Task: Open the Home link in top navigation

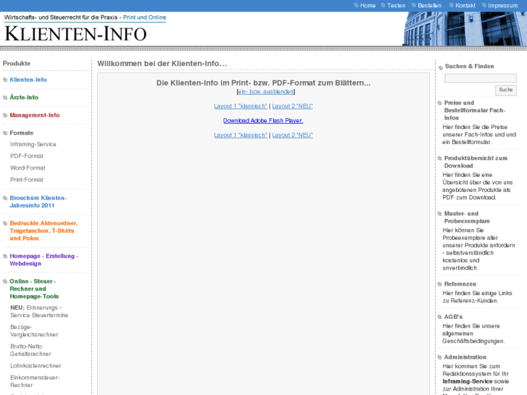Action: pos(368,5)
